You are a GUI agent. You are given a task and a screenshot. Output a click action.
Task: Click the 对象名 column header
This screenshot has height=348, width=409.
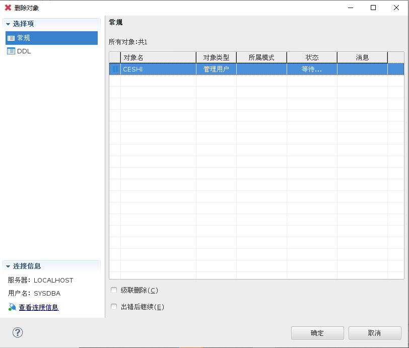click(x=158, y=57)
